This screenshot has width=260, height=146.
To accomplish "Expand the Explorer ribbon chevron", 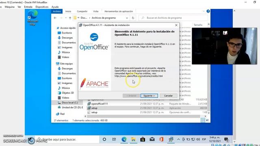I will 204,11.
